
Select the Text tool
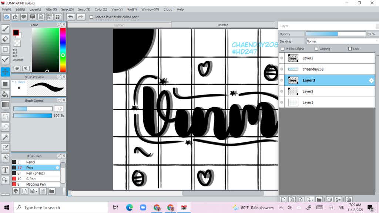coord(5,170)
